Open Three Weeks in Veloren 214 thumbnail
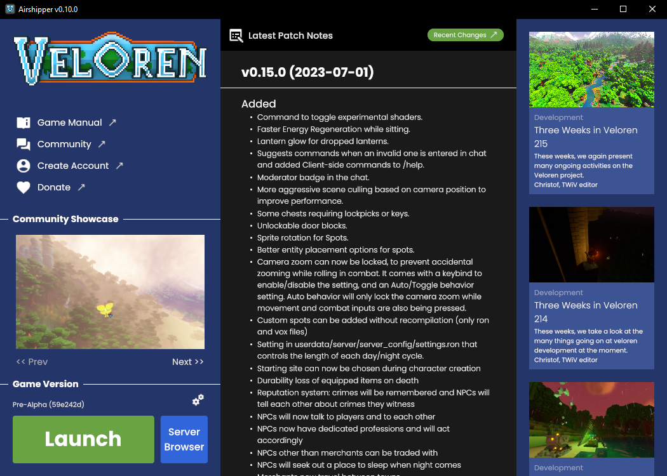 (x=591, y=245)
